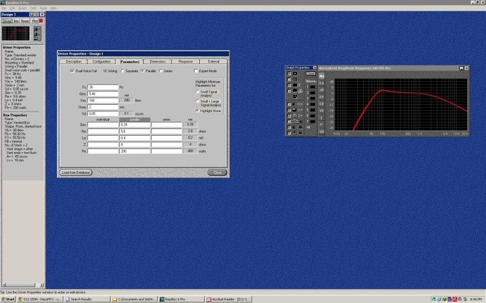Screen dimensions: 486x303
Task: Click the graph layout icon below 20K icon
Action: 295,97
